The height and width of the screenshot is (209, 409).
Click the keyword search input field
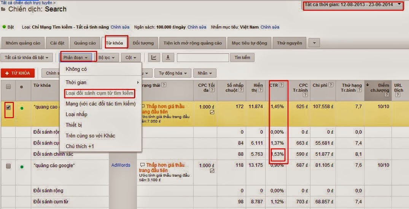pyautogui.click(x=203, y=57)
